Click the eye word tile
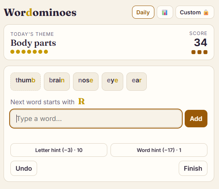This screenshot has width=219, height=189. click(112, 82)
